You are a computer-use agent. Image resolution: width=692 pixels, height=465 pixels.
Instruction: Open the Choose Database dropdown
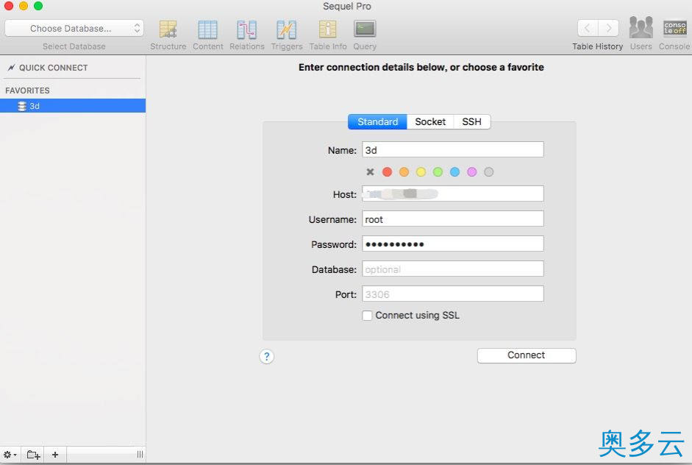(74, 28)
